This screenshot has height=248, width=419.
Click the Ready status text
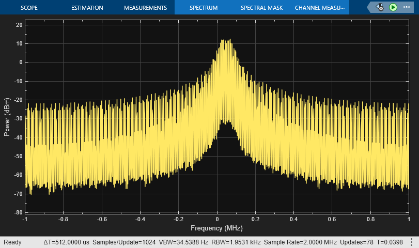pyautogui.click(x=12, y=242)
